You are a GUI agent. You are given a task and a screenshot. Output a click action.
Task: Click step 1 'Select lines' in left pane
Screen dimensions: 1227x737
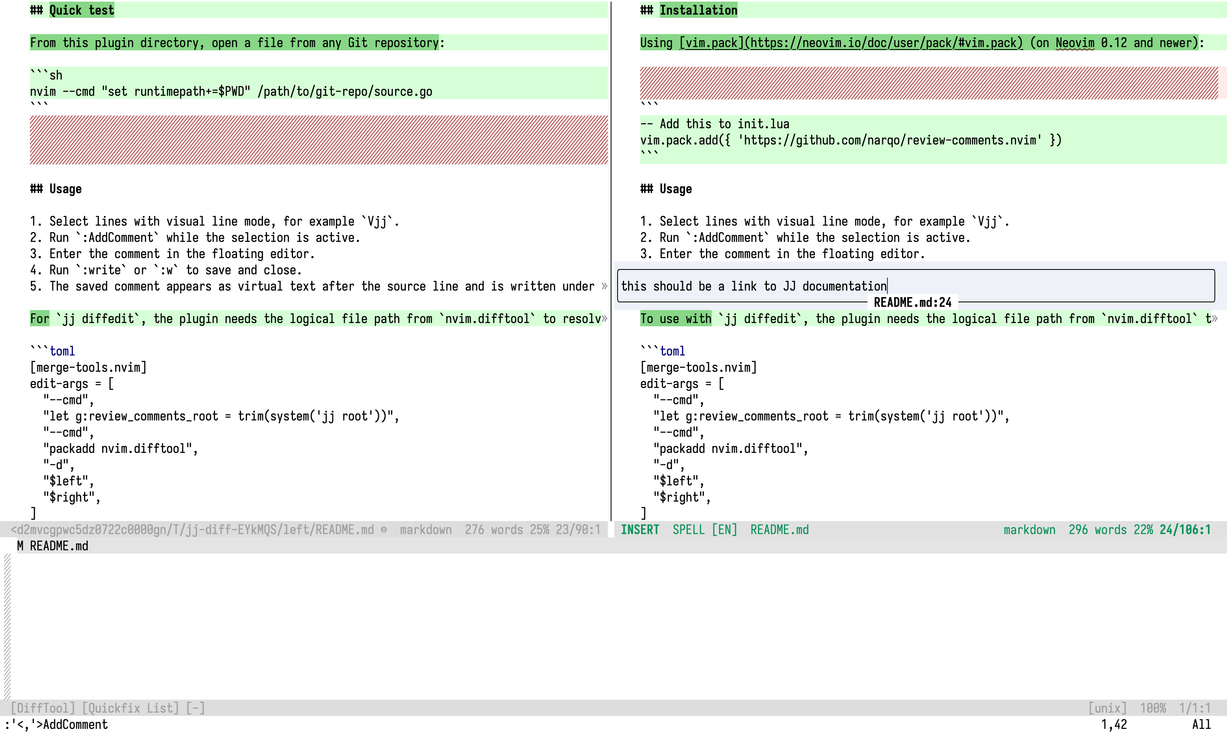pos(215,221)
